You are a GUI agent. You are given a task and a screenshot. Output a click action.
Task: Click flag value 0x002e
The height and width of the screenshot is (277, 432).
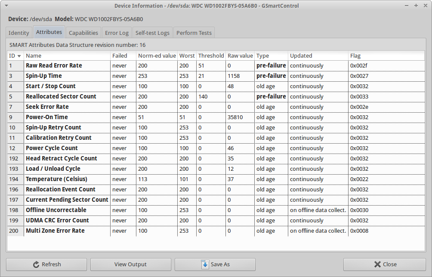point(359,107)
